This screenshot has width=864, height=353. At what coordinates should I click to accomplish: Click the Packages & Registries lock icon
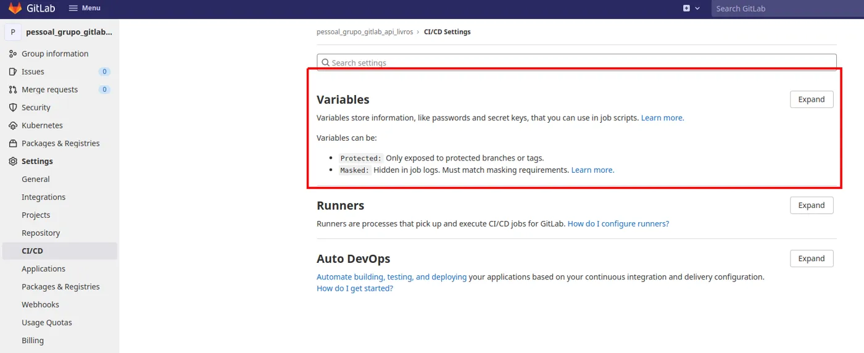pos(13,143)
